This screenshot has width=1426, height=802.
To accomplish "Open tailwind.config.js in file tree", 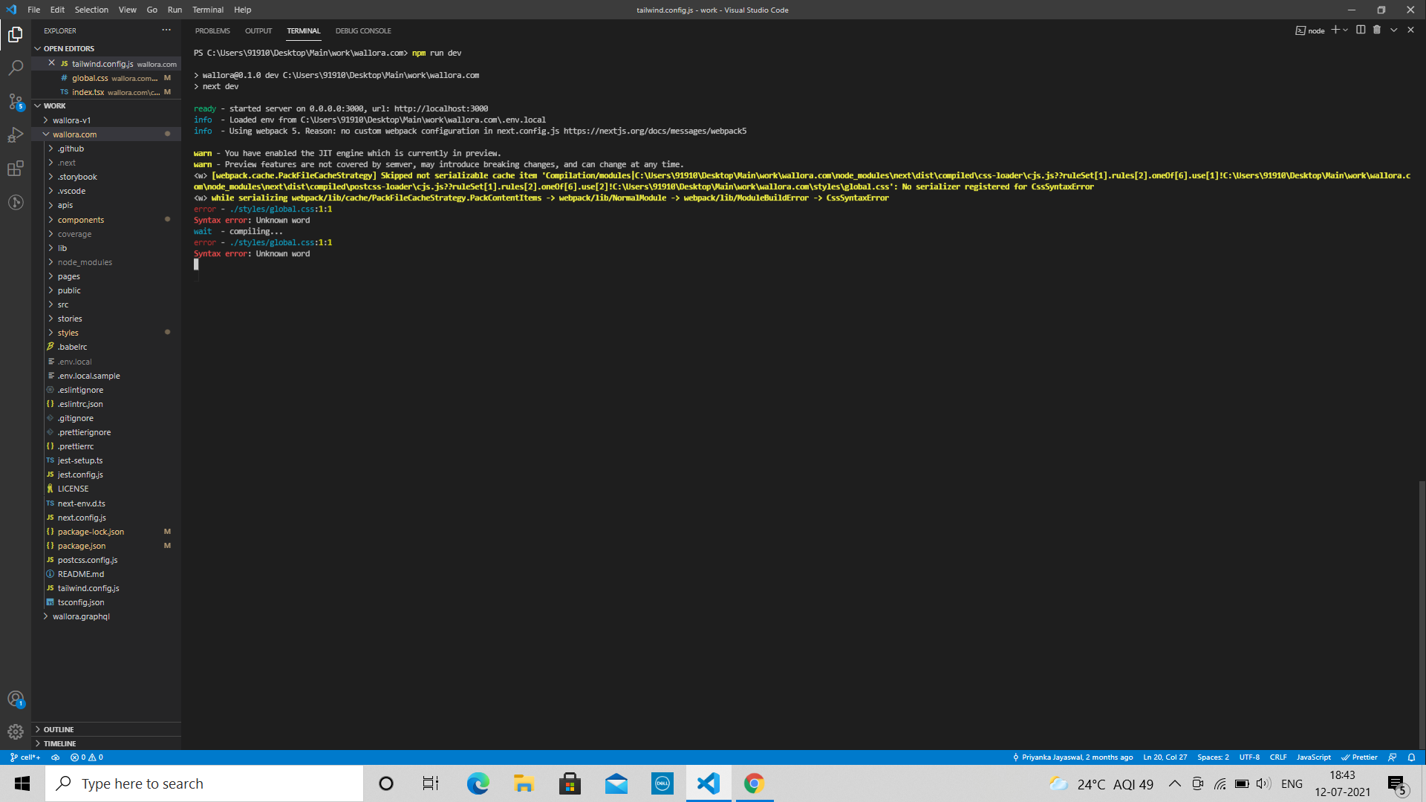I will tap(88, 588).
